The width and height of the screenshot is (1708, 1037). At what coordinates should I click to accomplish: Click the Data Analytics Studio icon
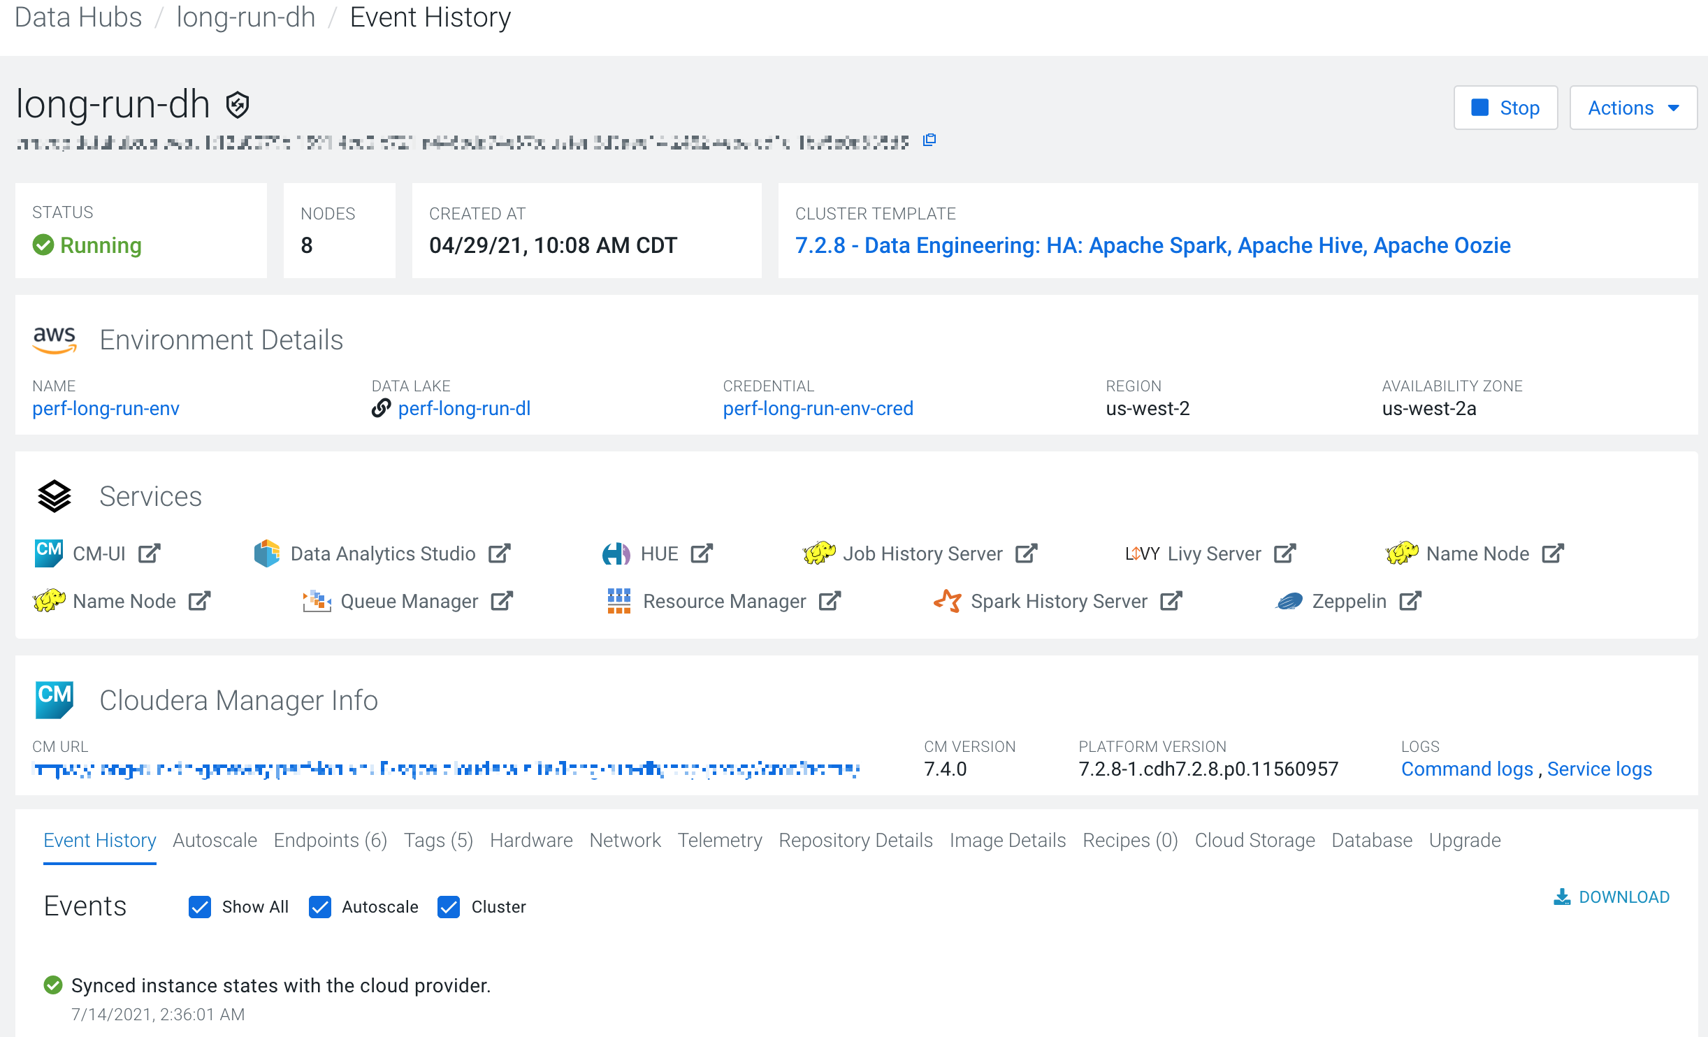[266, 553]
